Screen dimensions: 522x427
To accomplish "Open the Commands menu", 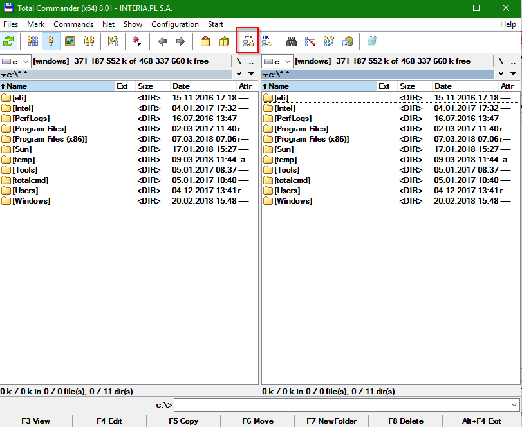I will tap(73, 24).
